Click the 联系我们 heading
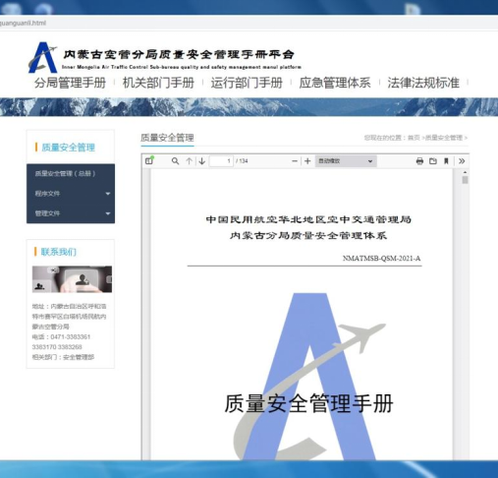The image size is (498, 478). coord(59,252)
